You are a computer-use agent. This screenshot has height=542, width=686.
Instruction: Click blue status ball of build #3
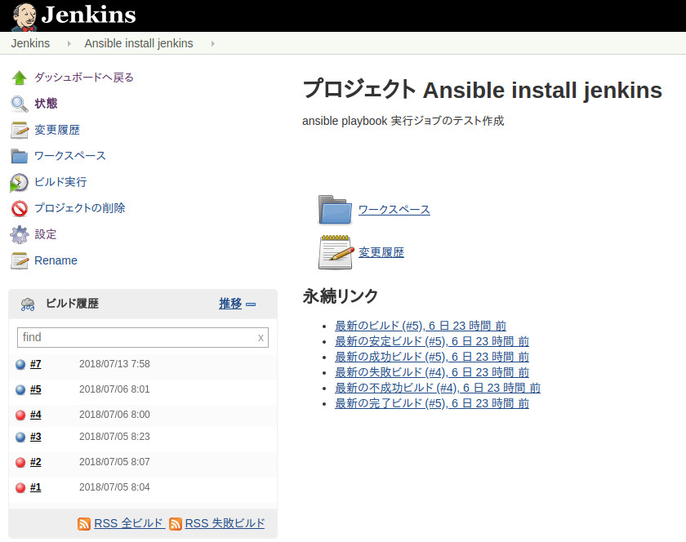20,437
